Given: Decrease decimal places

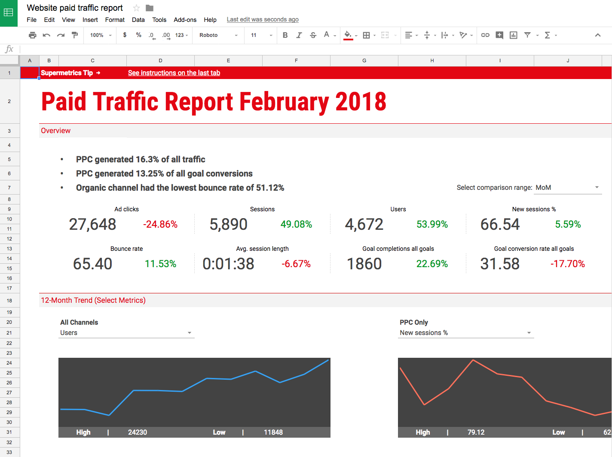Looking at the screenshot, I should [x=152, y=35].
